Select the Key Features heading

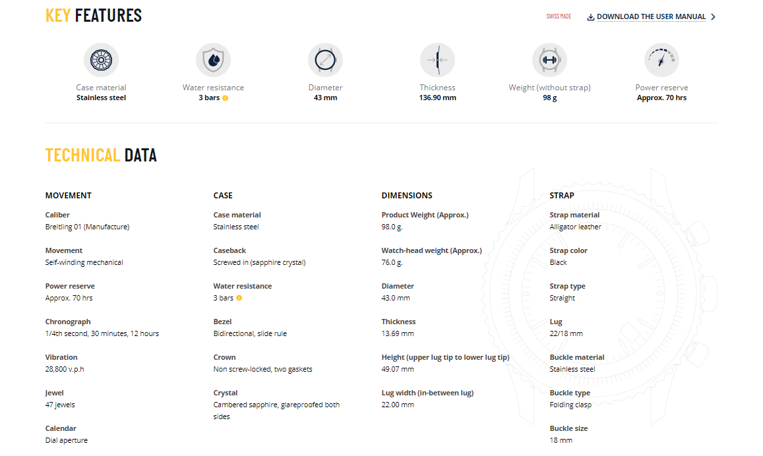tap(94, 15)
